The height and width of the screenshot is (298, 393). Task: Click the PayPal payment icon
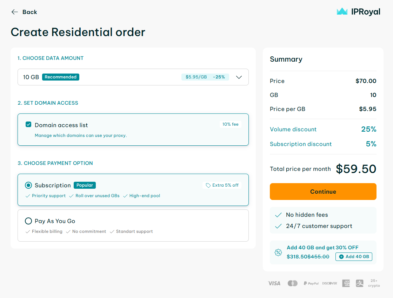click(x=311, y=283)
